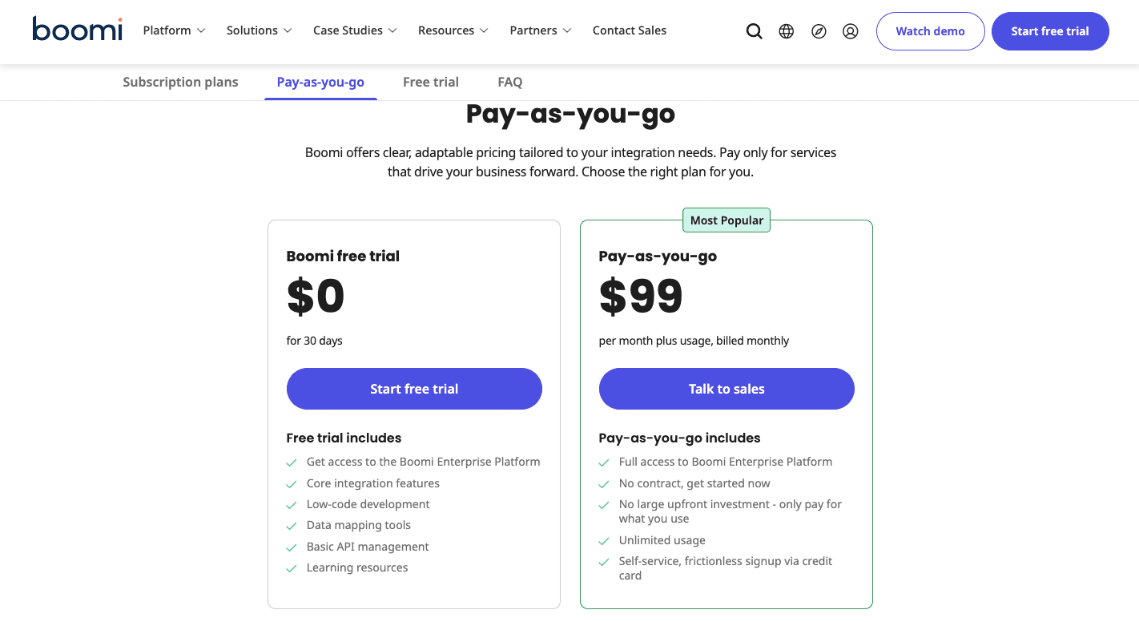Open the FAQ tab
The height and width of the screenshot is (622, 1139).
click(509, 82)
